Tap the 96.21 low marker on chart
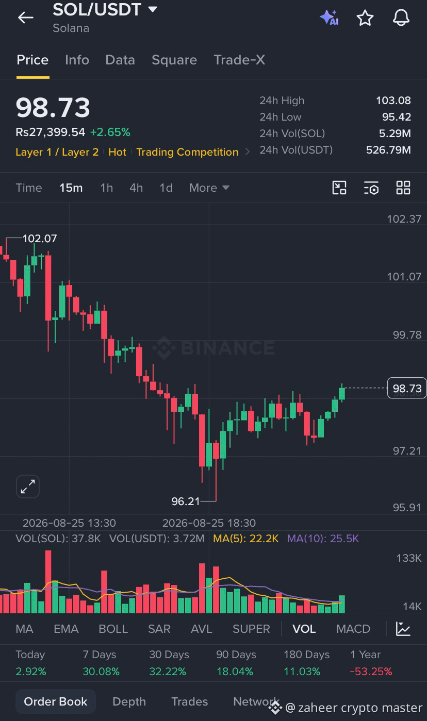Screen dimensions: 427x721 [186, 501]
